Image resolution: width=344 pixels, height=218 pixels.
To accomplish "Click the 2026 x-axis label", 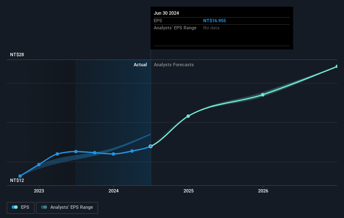I will (263, 191).
